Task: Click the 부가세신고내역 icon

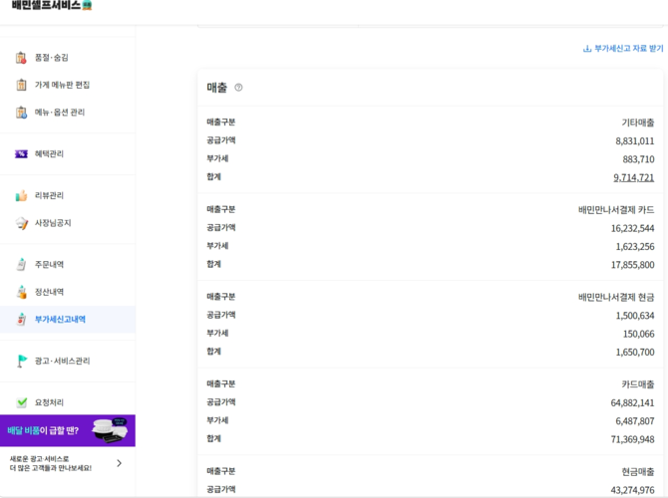Action: coord(21,320)
